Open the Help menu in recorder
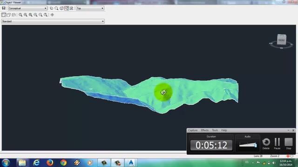This screenshot has height=167, width=298. [224, 130]
